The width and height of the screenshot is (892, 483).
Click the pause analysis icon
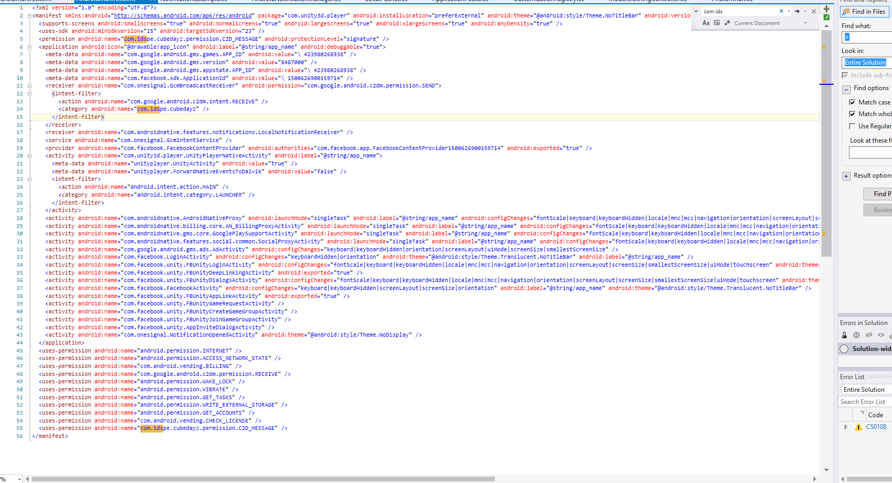tap(856, 335)
